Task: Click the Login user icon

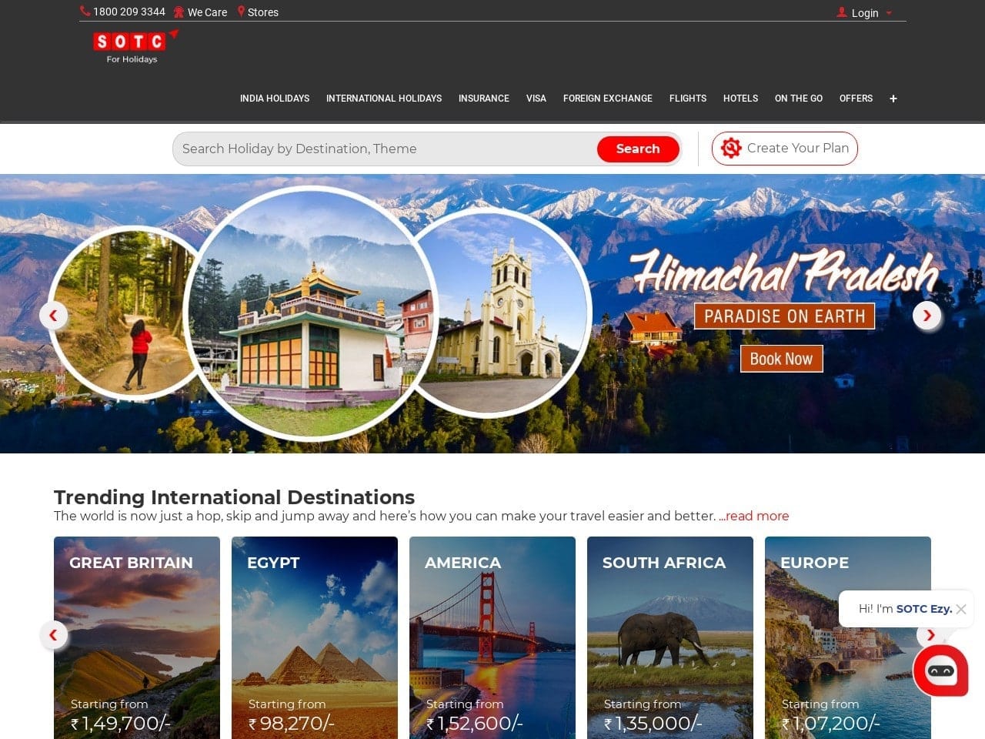Action: 842,12
